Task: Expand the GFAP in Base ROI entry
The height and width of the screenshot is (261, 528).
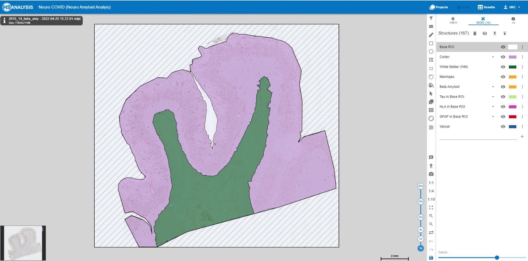Action: coord(493,117)
